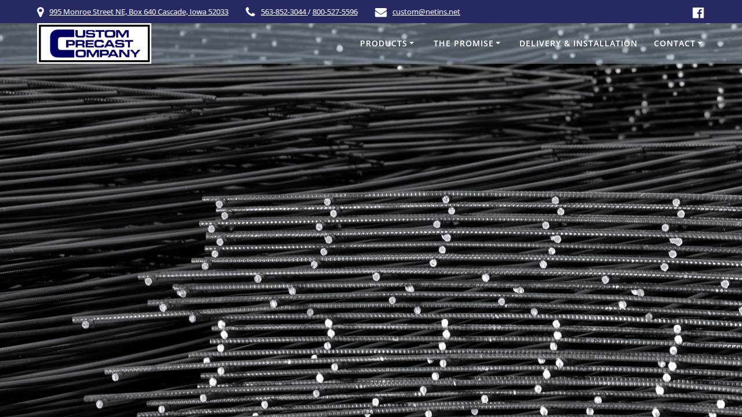The height and width of the screenshot is (417, 742).
Task: Select the phone handset icon
Action: 250,12
